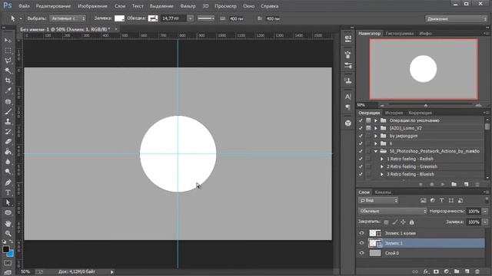The width and height of the screenshot is (492, 276).
Task: Select the Ellipse shape tool
Action: click(x=8, y=213)
